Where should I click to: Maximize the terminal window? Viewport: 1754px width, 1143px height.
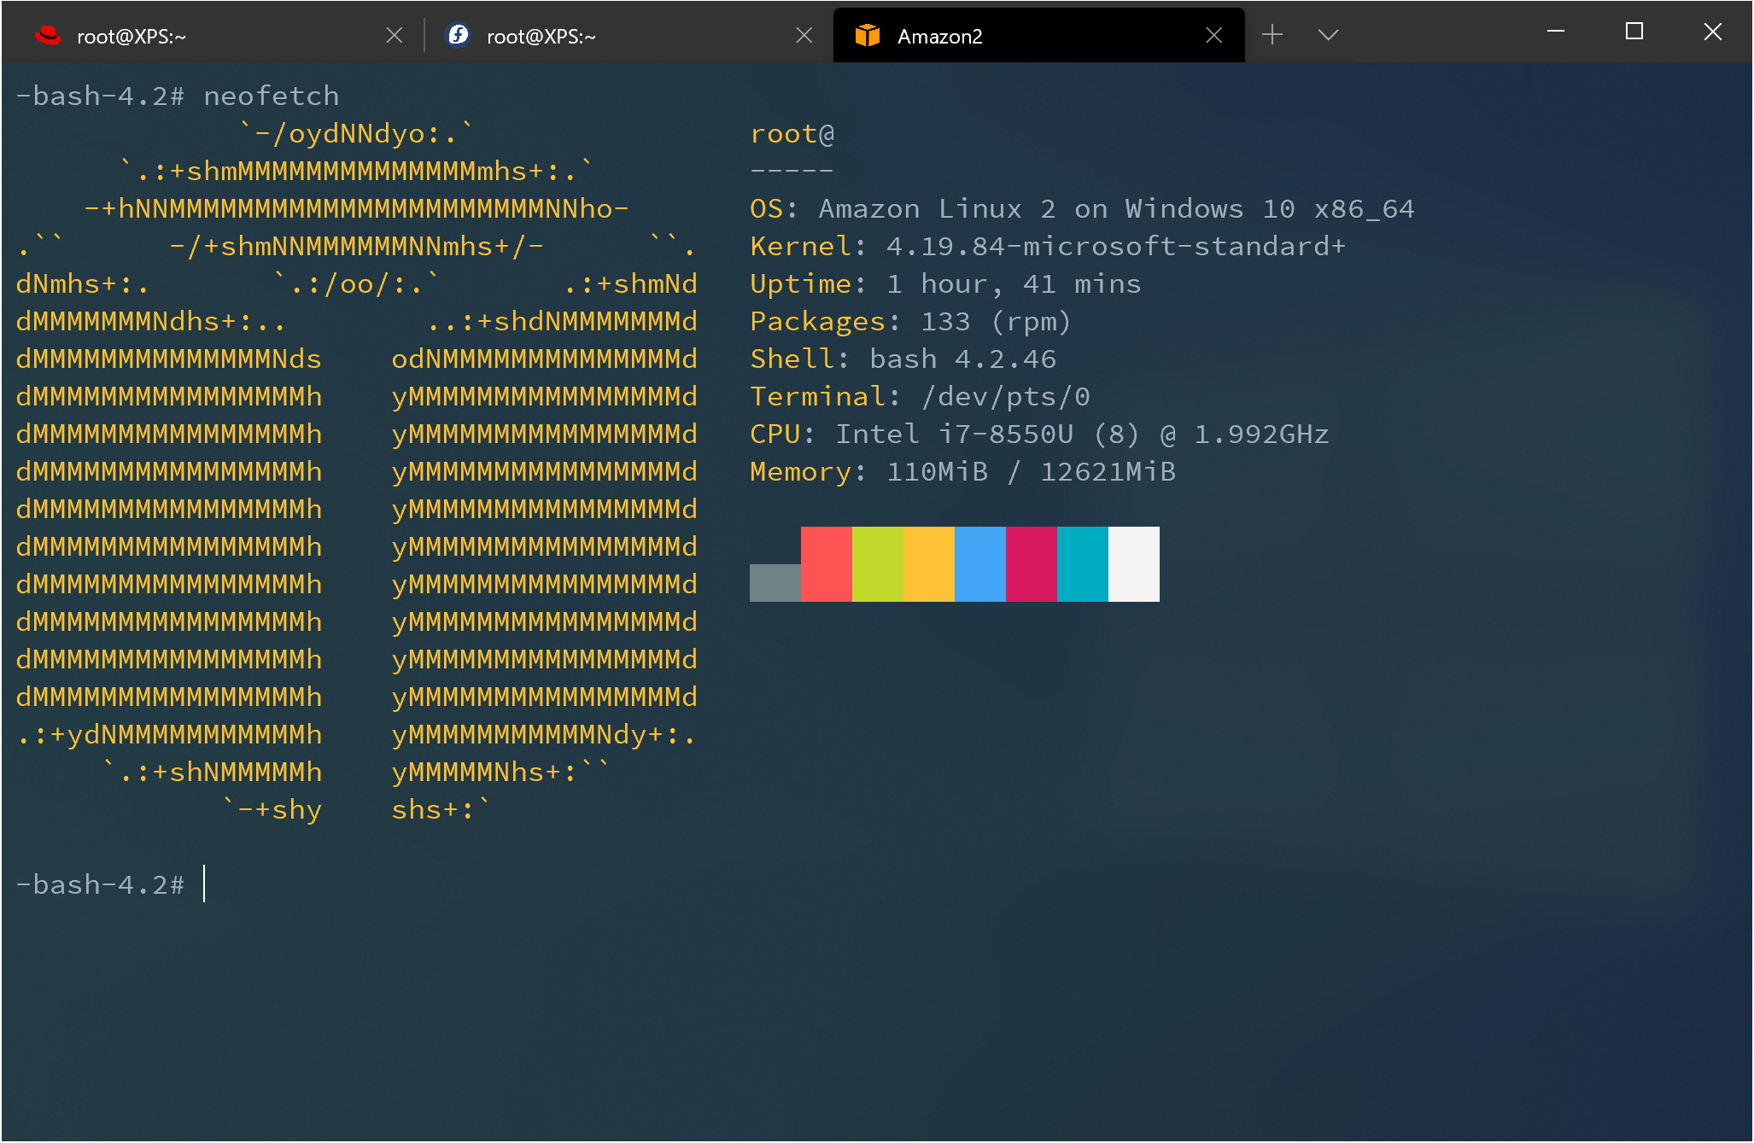(x=1634, y=32)
